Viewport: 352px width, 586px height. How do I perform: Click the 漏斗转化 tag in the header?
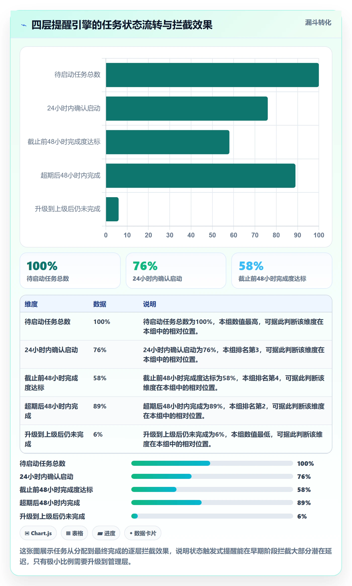point(318,23)
